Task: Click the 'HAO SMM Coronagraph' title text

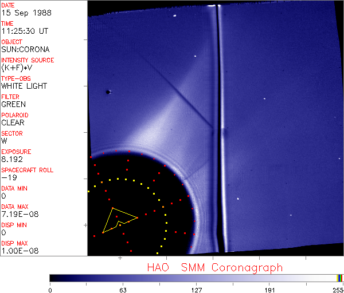Action: [214, 267]
